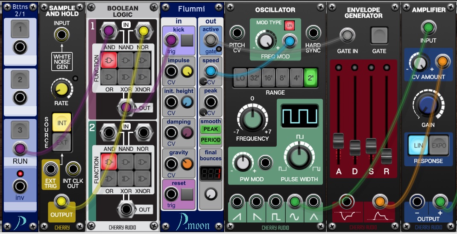
Task: Toggle the LIN mod type button on Oscillator
Action: (289, 25)
